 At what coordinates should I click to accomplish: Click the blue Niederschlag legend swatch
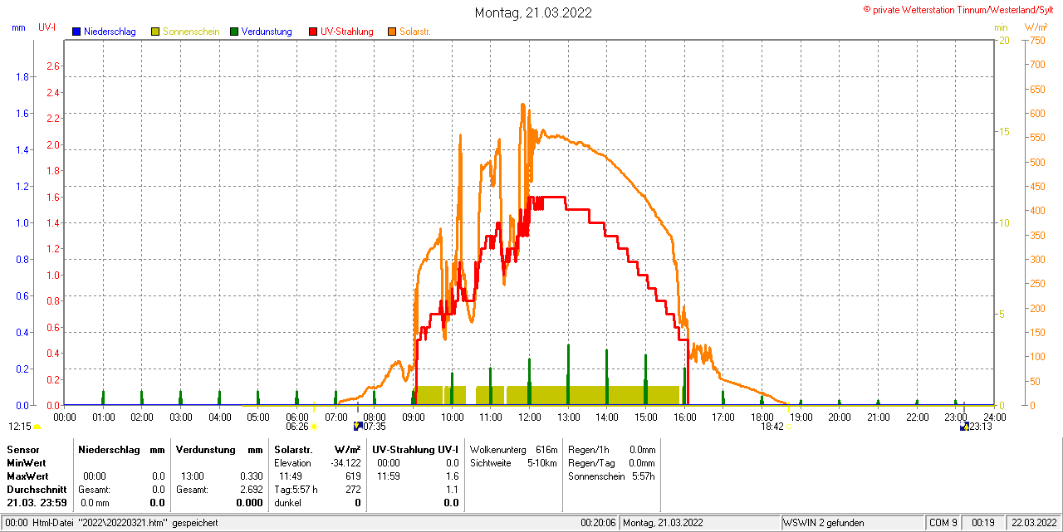pyautogui.click(x=76, y=32)
